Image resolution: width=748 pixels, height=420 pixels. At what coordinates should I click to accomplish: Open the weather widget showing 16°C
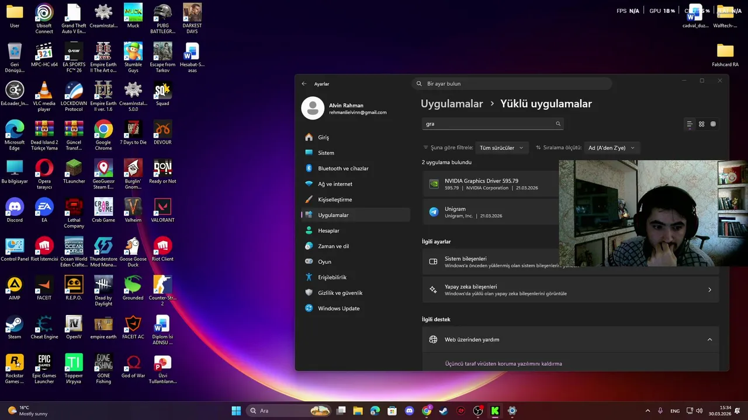coord(28,411)
